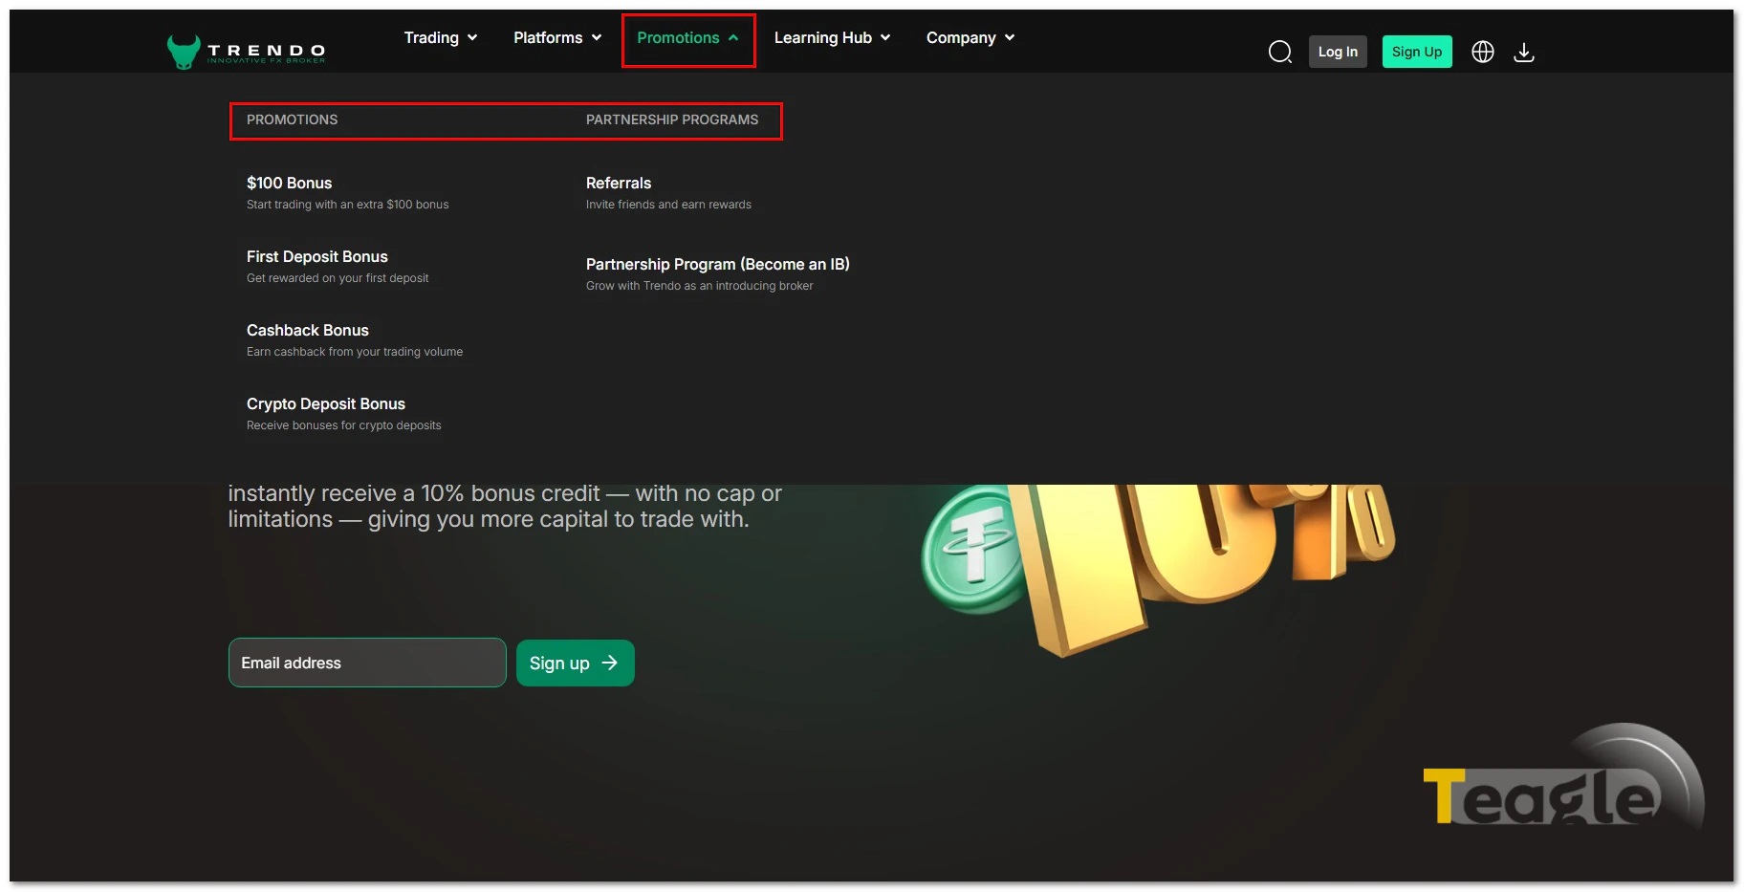Expand the Company menu
This screenshot has width=1744, height=892.
point(970,38)
